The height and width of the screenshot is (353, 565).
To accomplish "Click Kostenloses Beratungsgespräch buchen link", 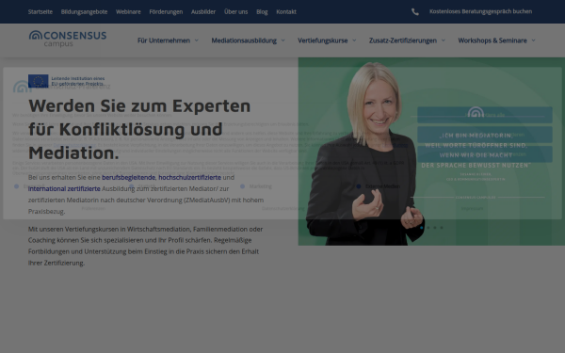I will click(x=480, y=11).
